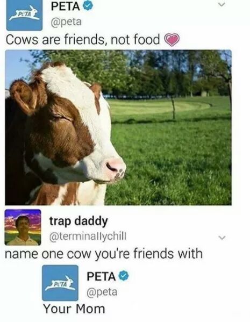The image size is (250, 322).
Task: Click the pink heart emoji in tweet
Action: pyautogui.click(x=173, y=40)
